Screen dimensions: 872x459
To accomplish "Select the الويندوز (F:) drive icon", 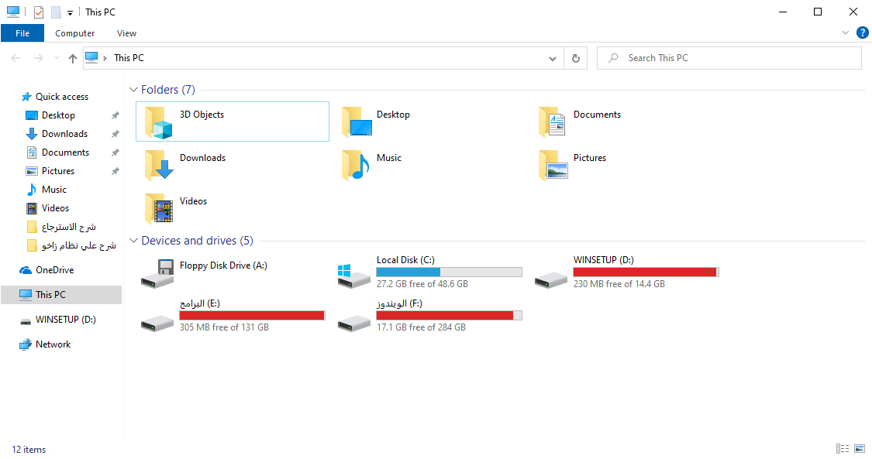I will coord(353,323).
